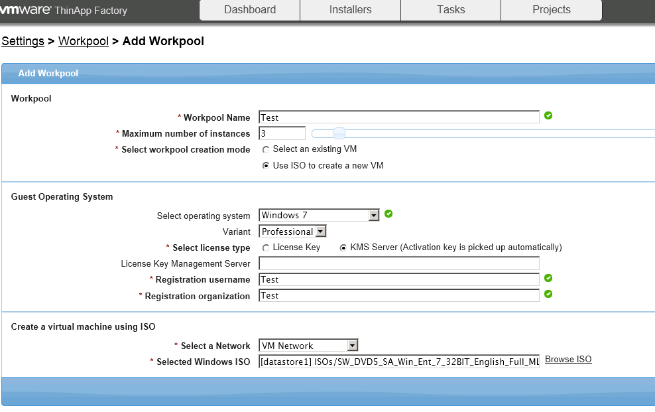Click the 'Add Workpool' panel header text
Image resolution: width=655 pixels, height=412 pixels.
[48, 73]
